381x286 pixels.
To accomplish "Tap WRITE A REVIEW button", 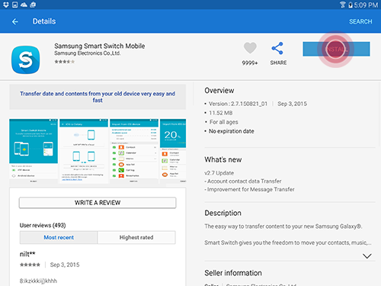I will pos(98,203).
